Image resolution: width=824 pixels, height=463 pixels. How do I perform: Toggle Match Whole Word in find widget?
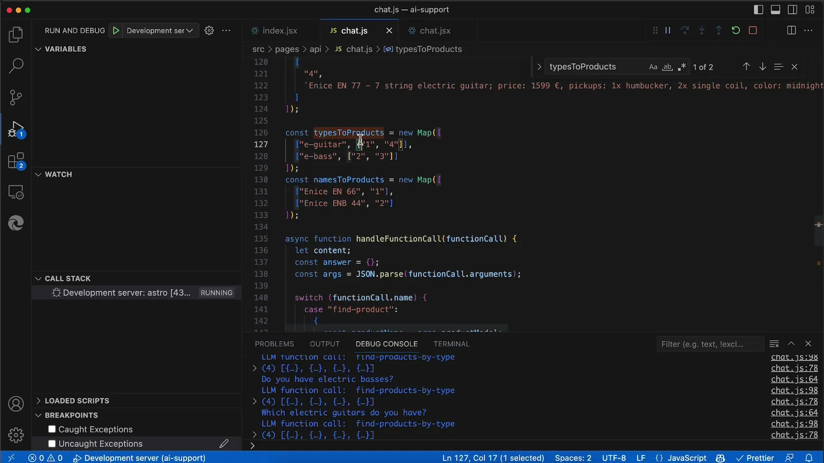coord(667,67)
